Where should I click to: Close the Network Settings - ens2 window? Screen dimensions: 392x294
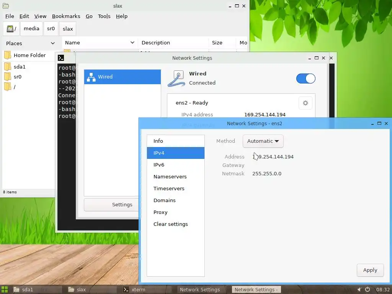click(x=386, y=124)
